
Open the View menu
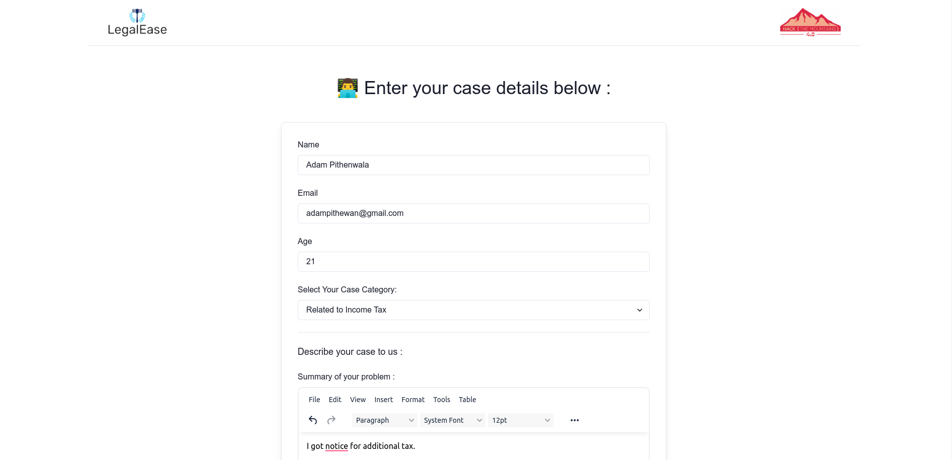pyautogui.click(x=358, y=400)
